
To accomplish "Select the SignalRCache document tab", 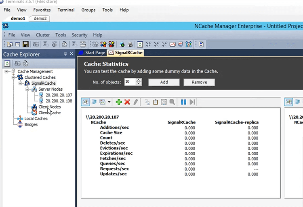I will point(125,53).
